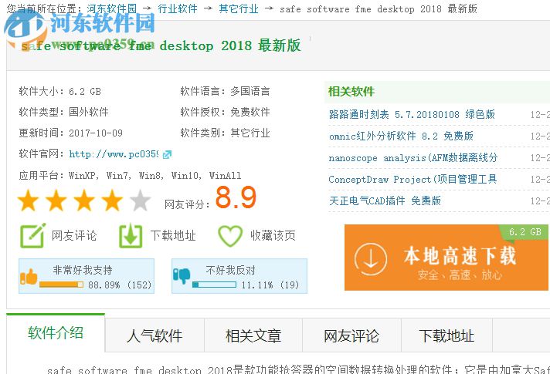This screenshot has height=374, width=550.
Task: Open omnic红外分析软件 8.2 免费版 link
Action: (x=401, y=136)
